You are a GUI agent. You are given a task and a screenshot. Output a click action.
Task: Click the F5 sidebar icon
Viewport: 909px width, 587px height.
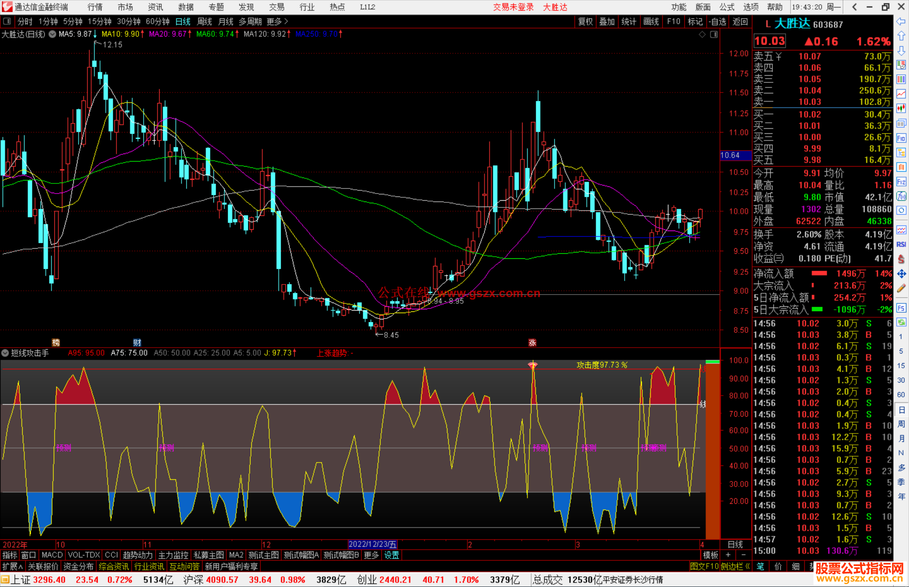tap(901, 308)
